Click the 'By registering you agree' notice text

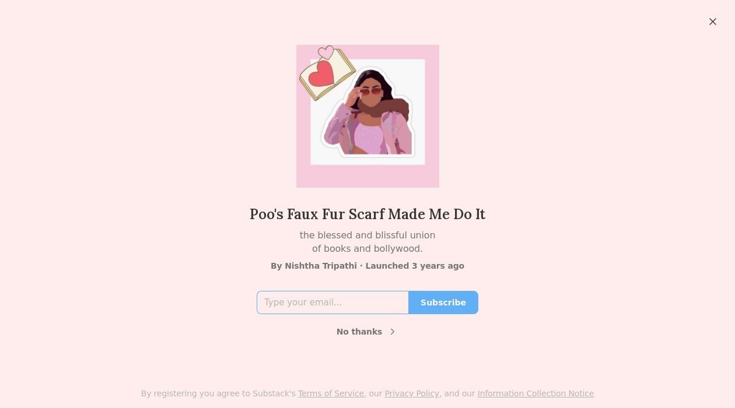[218, 393]
